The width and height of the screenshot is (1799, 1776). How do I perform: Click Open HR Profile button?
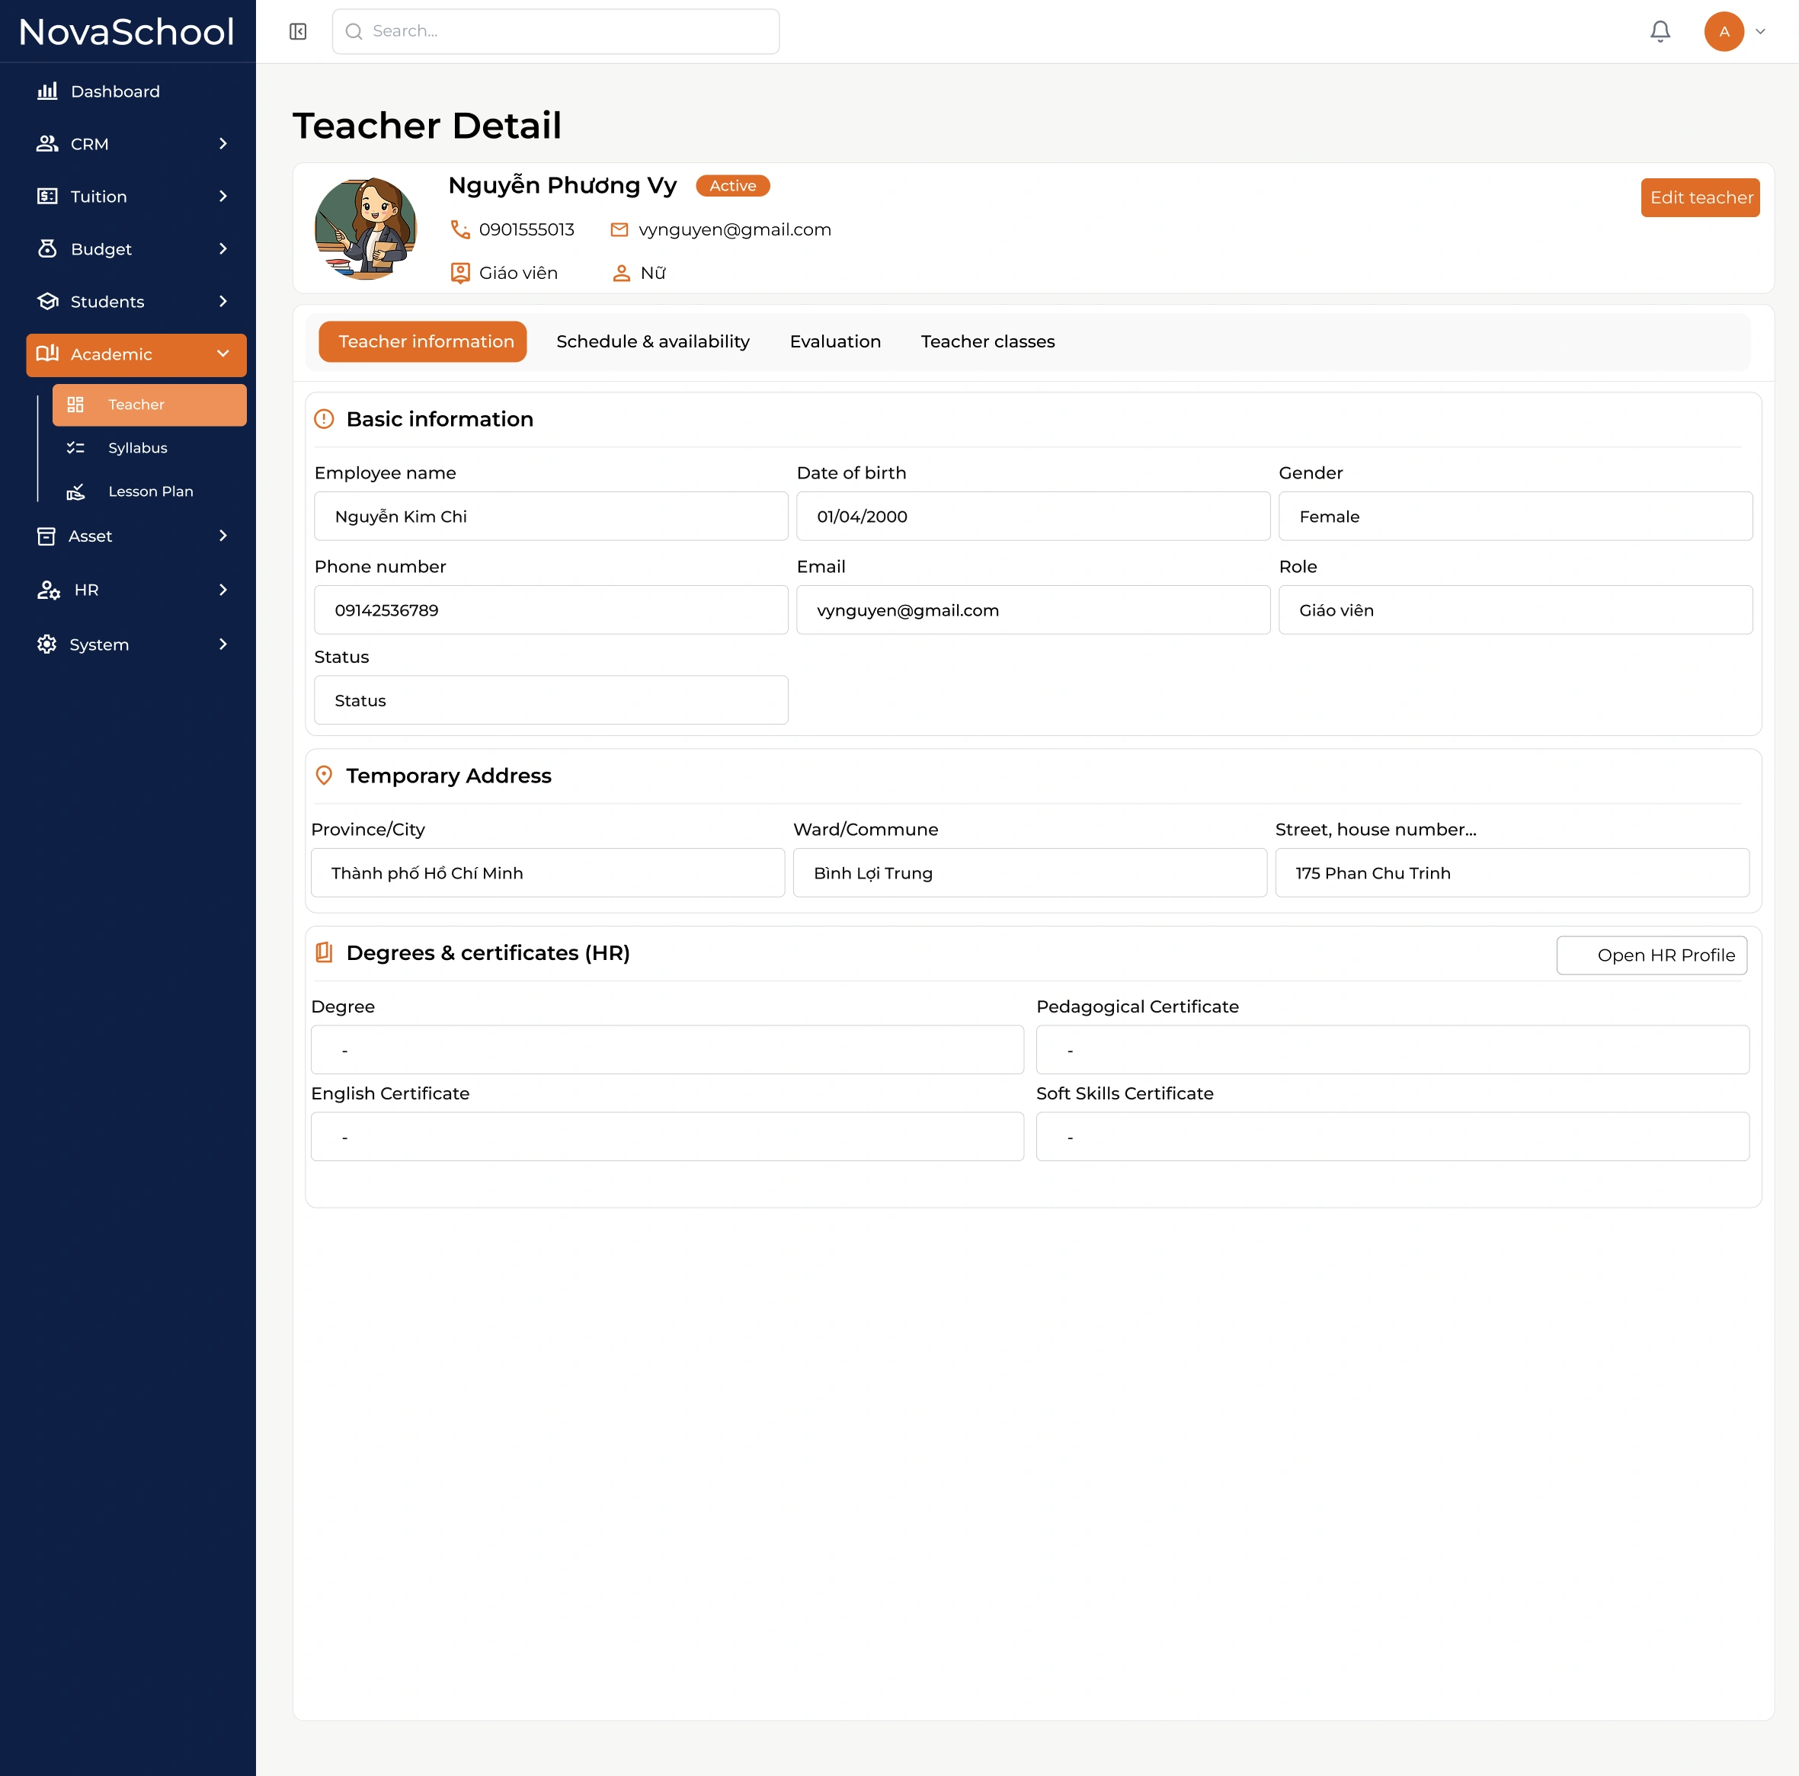coord(1652,955)
